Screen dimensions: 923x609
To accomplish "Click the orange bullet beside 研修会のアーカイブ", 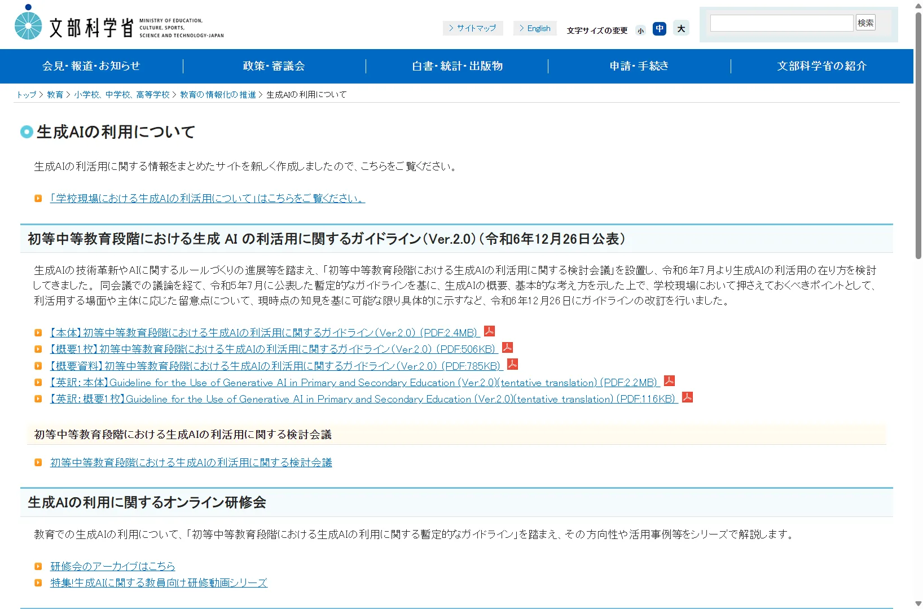I will [38, 567].
